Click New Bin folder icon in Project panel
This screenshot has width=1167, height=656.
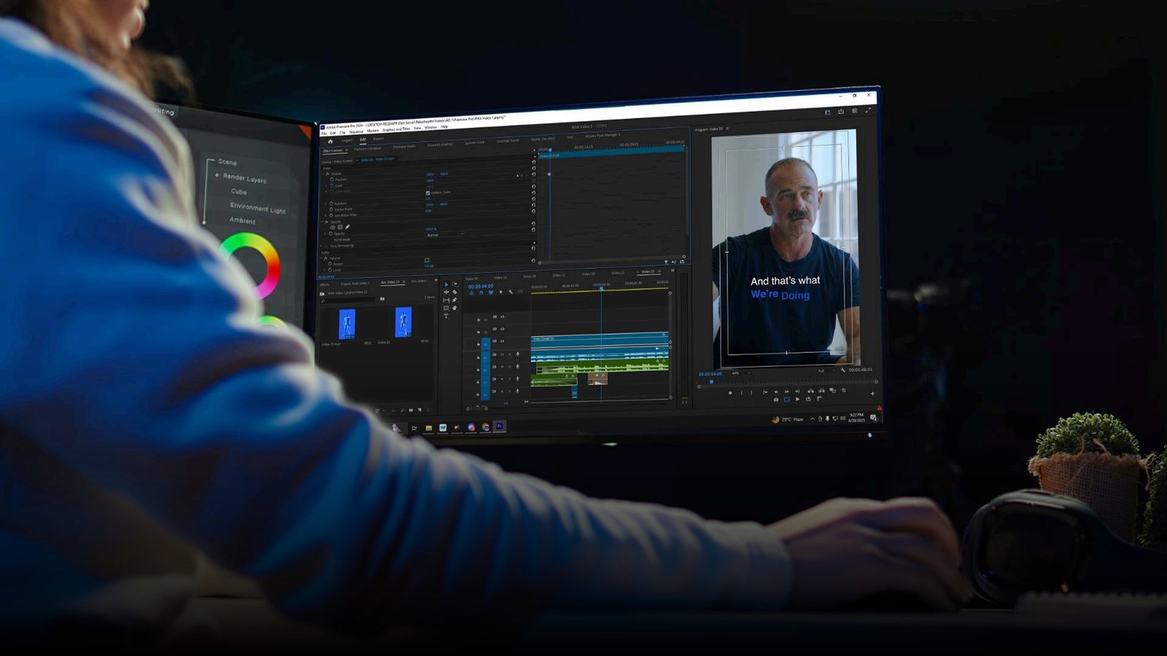coord(411,410)
